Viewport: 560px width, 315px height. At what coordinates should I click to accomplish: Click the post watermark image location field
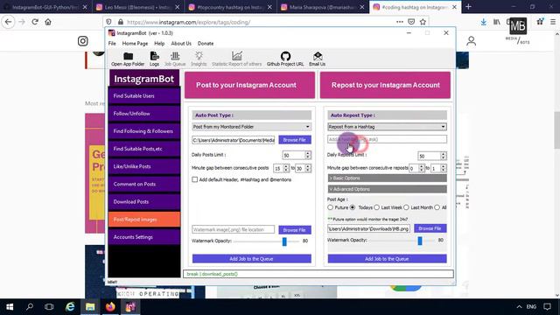pos(234,229)
